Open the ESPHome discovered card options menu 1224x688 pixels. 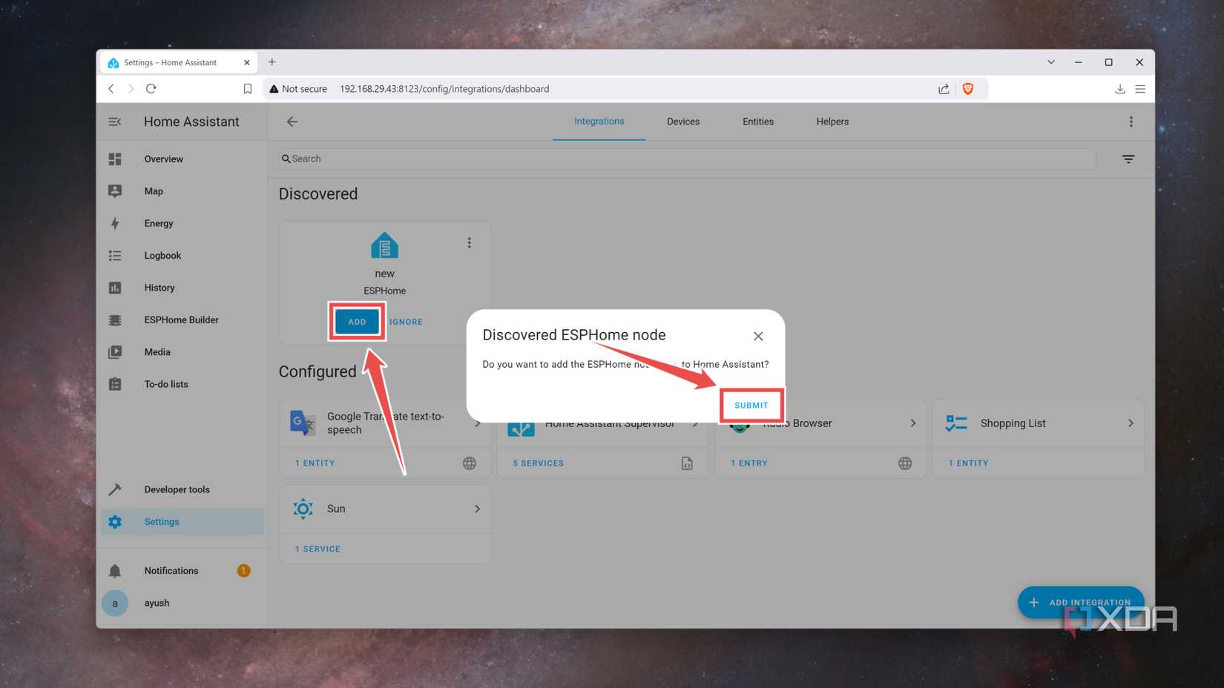[469, 243]
